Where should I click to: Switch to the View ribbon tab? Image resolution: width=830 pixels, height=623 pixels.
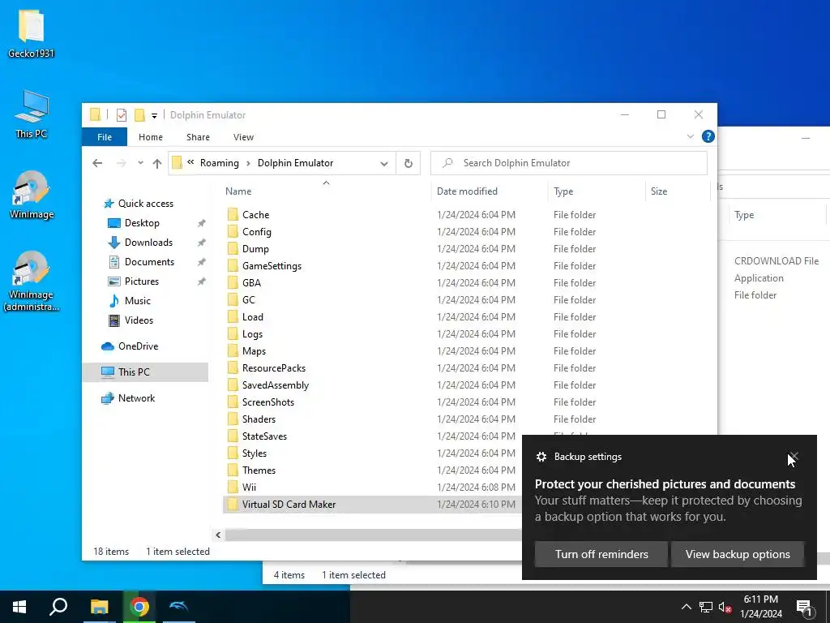click(x=243, y=137)
